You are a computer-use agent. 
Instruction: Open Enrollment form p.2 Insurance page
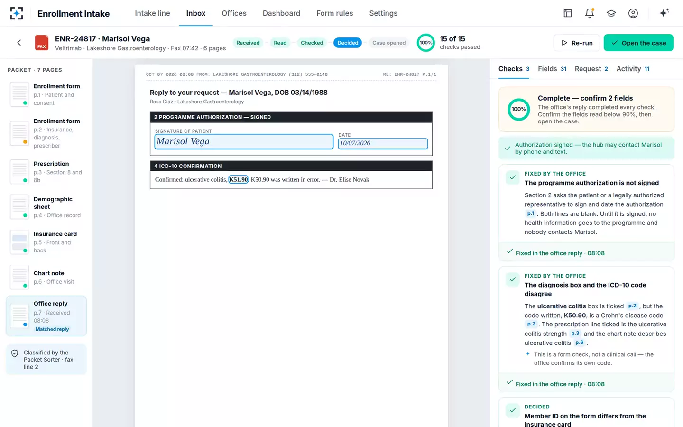(46, 133)
